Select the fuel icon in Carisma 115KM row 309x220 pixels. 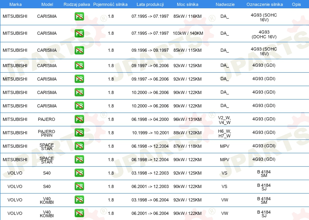[79, 50]
